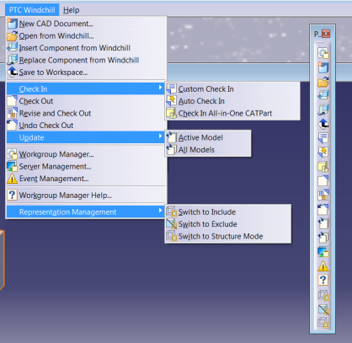Image resolution: width=352 pixels, height=343 pixels.
Task: Select Check In All-in-One CATPart submenu entry
Action: (x=232, y=113)
